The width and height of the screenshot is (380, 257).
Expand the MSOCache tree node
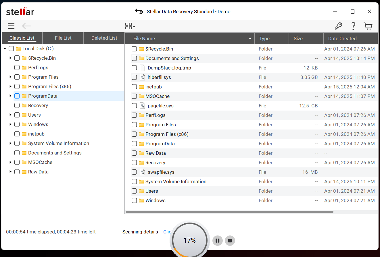pyautogui.click(x=11, y=162)
